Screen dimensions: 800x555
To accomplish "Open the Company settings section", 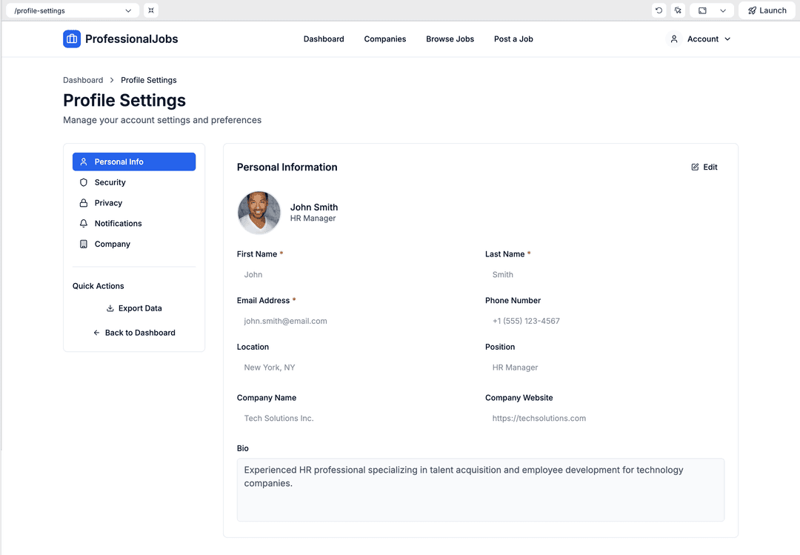I will [112, 245].
